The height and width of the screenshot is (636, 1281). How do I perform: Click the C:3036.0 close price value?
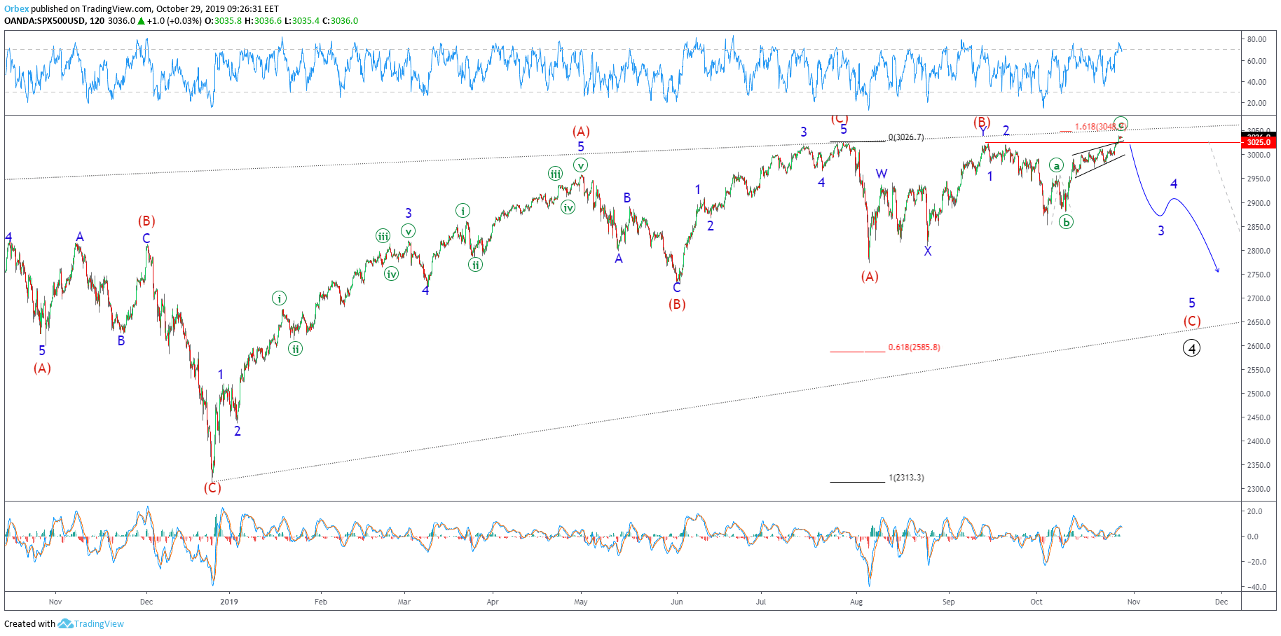[340, 21]
